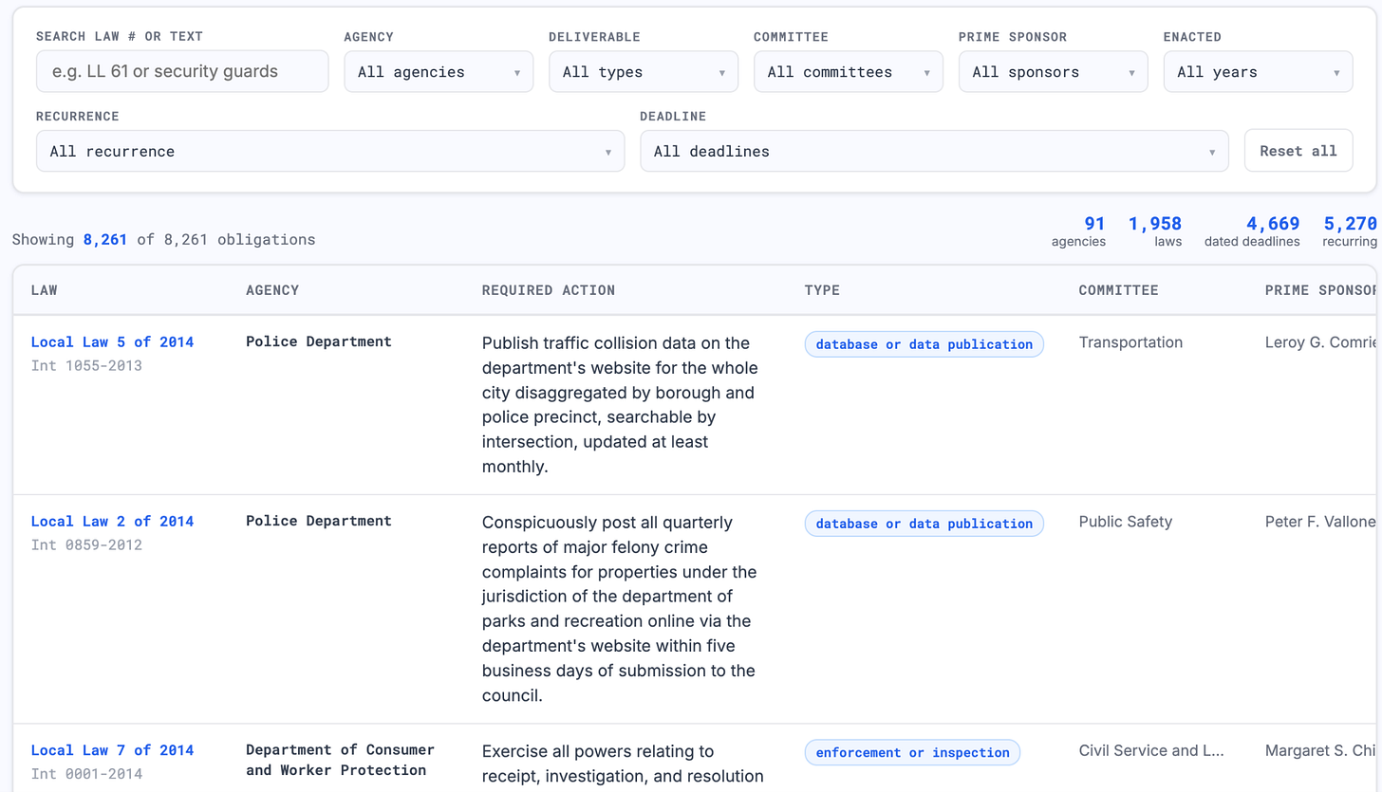Screen dimensions: 1382x792
Task: Click the REQUIRED ACTION column header
Action: 549,289
